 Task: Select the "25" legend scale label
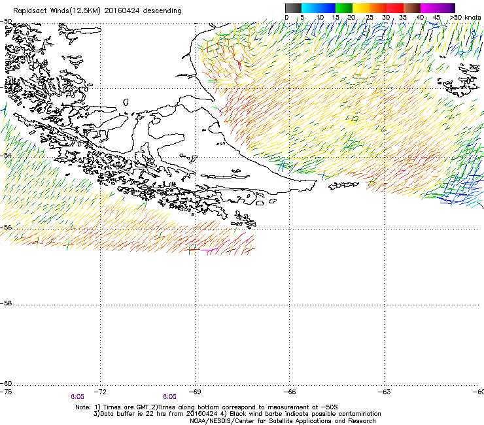tap(370, 17)
